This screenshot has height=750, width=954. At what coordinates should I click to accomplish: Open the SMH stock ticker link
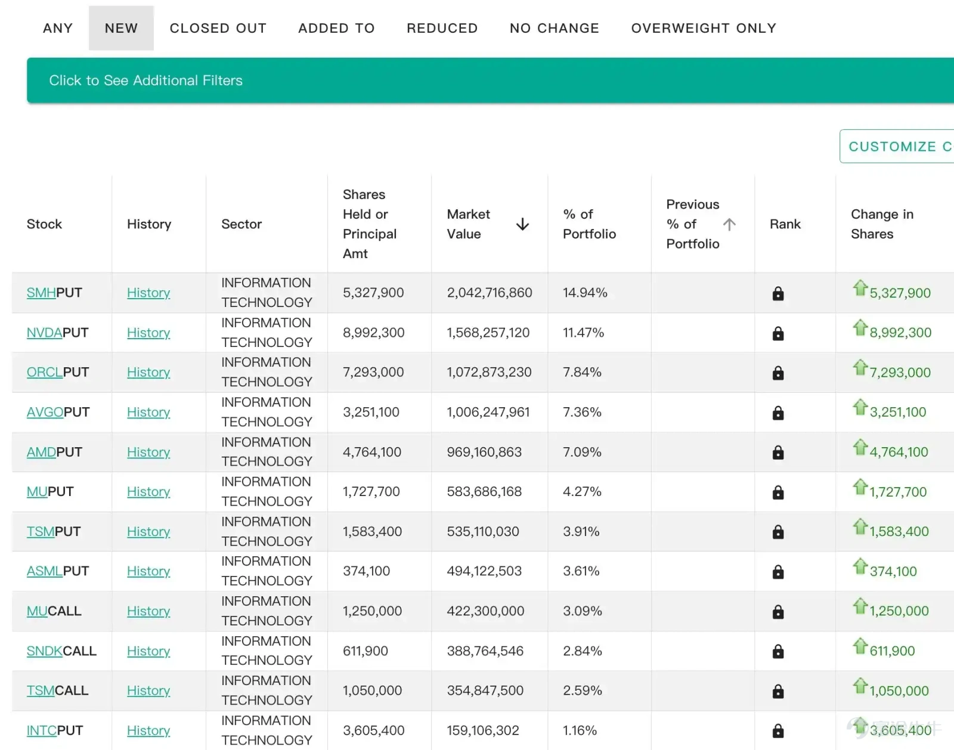pyautogui.click(x=41, y=293)
